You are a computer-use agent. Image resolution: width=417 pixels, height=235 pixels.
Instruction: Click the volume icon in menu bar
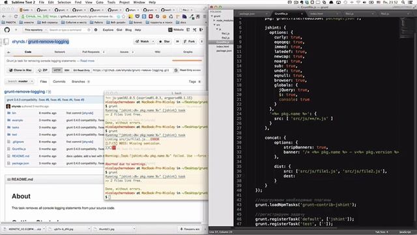pos(364,2)
